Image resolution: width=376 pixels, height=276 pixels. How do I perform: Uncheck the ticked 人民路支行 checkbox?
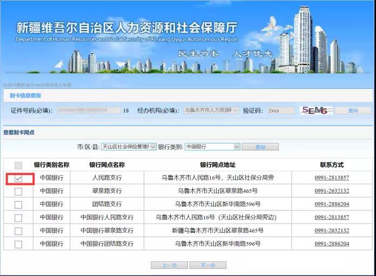[18, 178]
